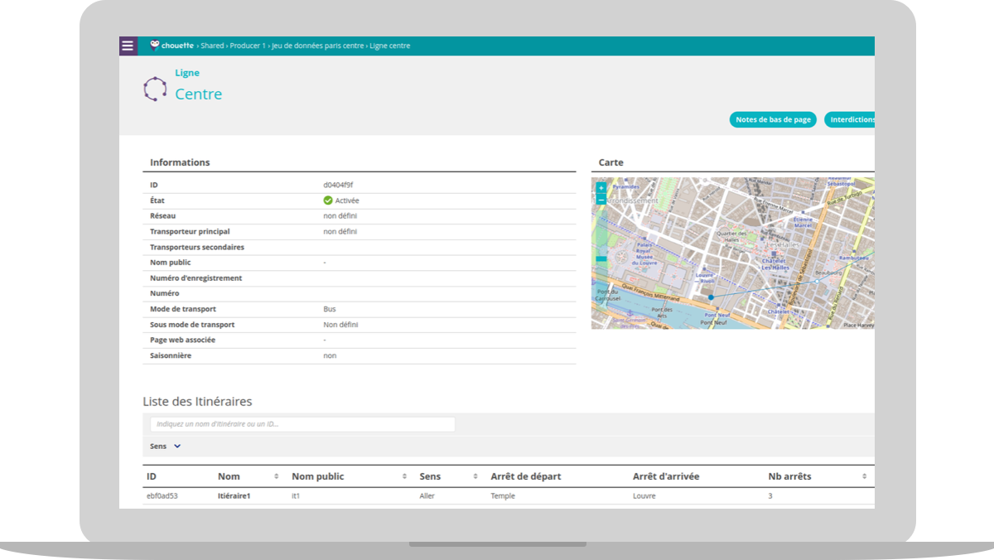Click the map zoom slider handle

pos(601,259)
